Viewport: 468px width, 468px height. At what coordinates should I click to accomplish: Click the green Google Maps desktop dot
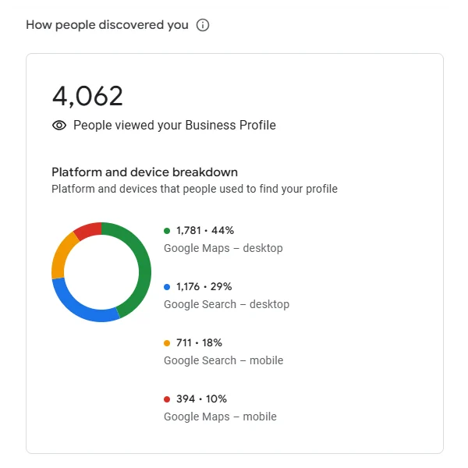coord(167,230)
